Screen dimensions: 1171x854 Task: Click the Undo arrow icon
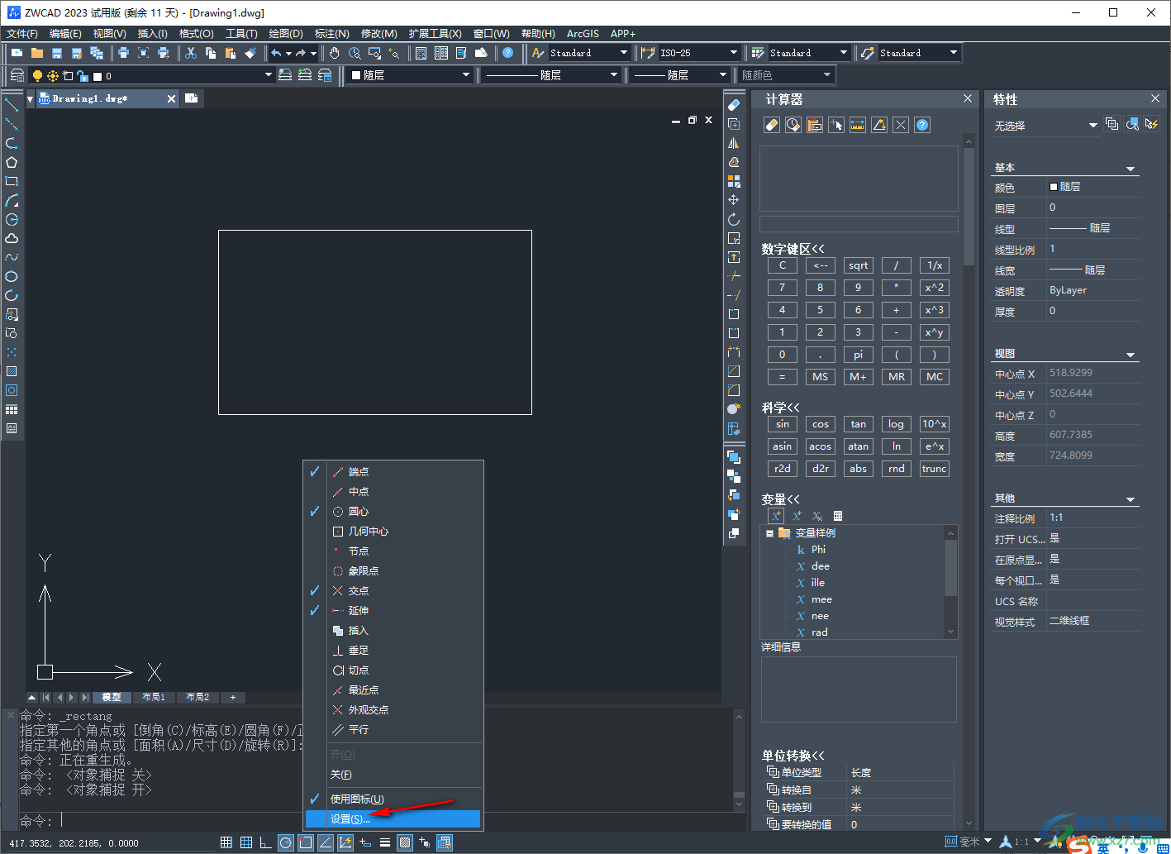[x=276, y=53]
